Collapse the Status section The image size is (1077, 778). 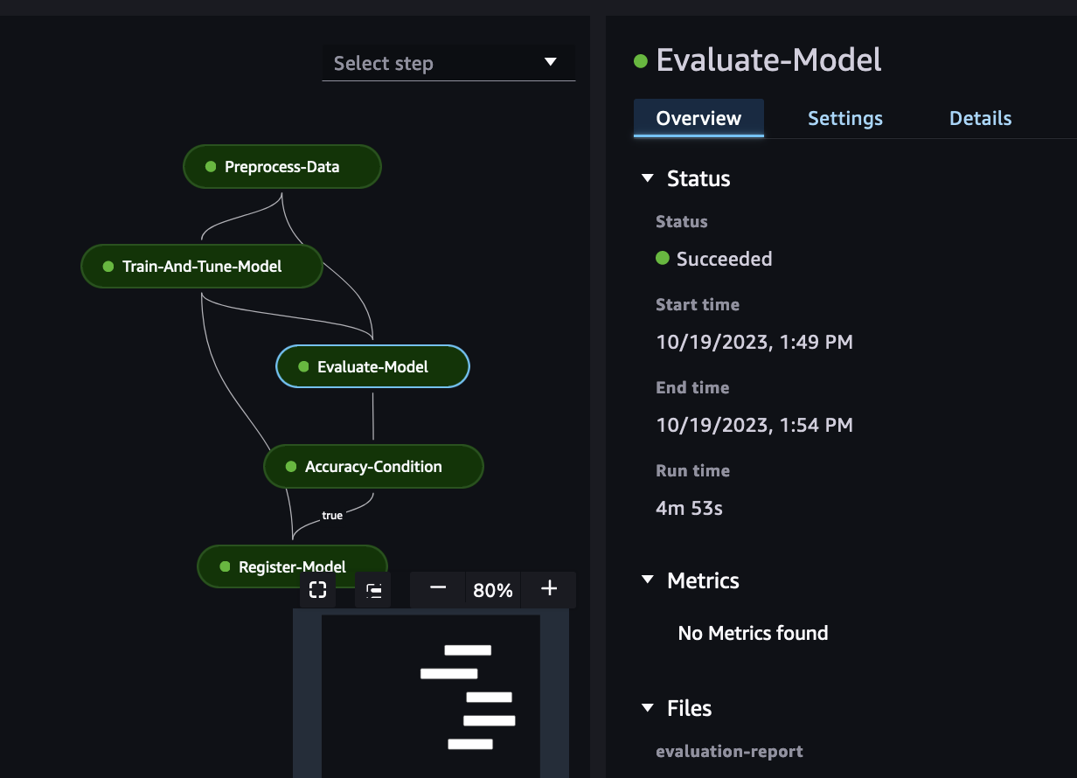(648, 178)
